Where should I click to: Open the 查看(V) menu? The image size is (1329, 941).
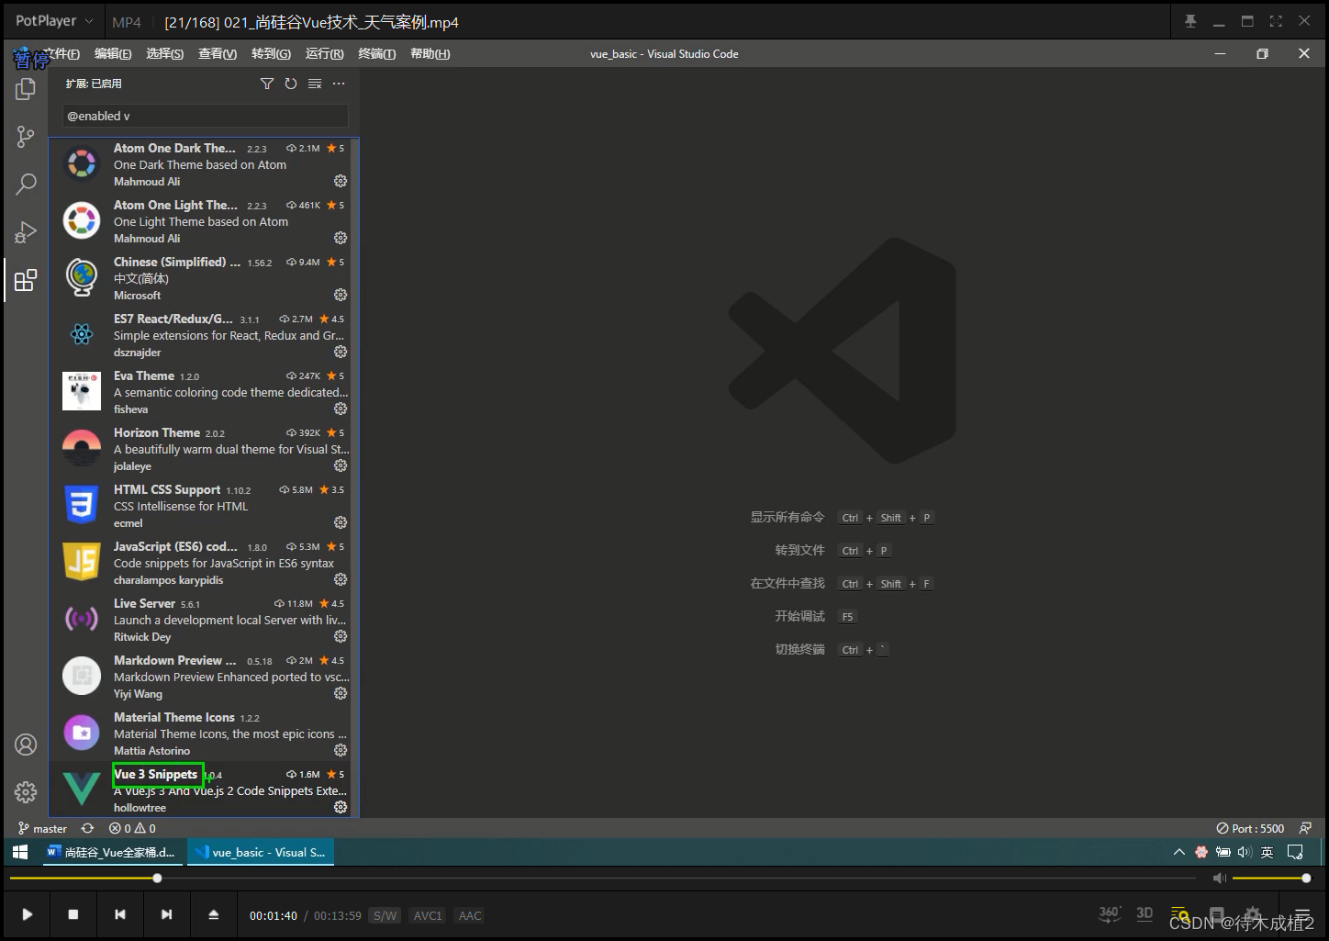click(x=218, y=54)
